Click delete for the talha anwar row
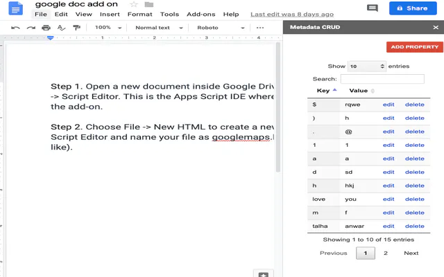The width and height of the screenshot is (444, 277). [415, 226]
